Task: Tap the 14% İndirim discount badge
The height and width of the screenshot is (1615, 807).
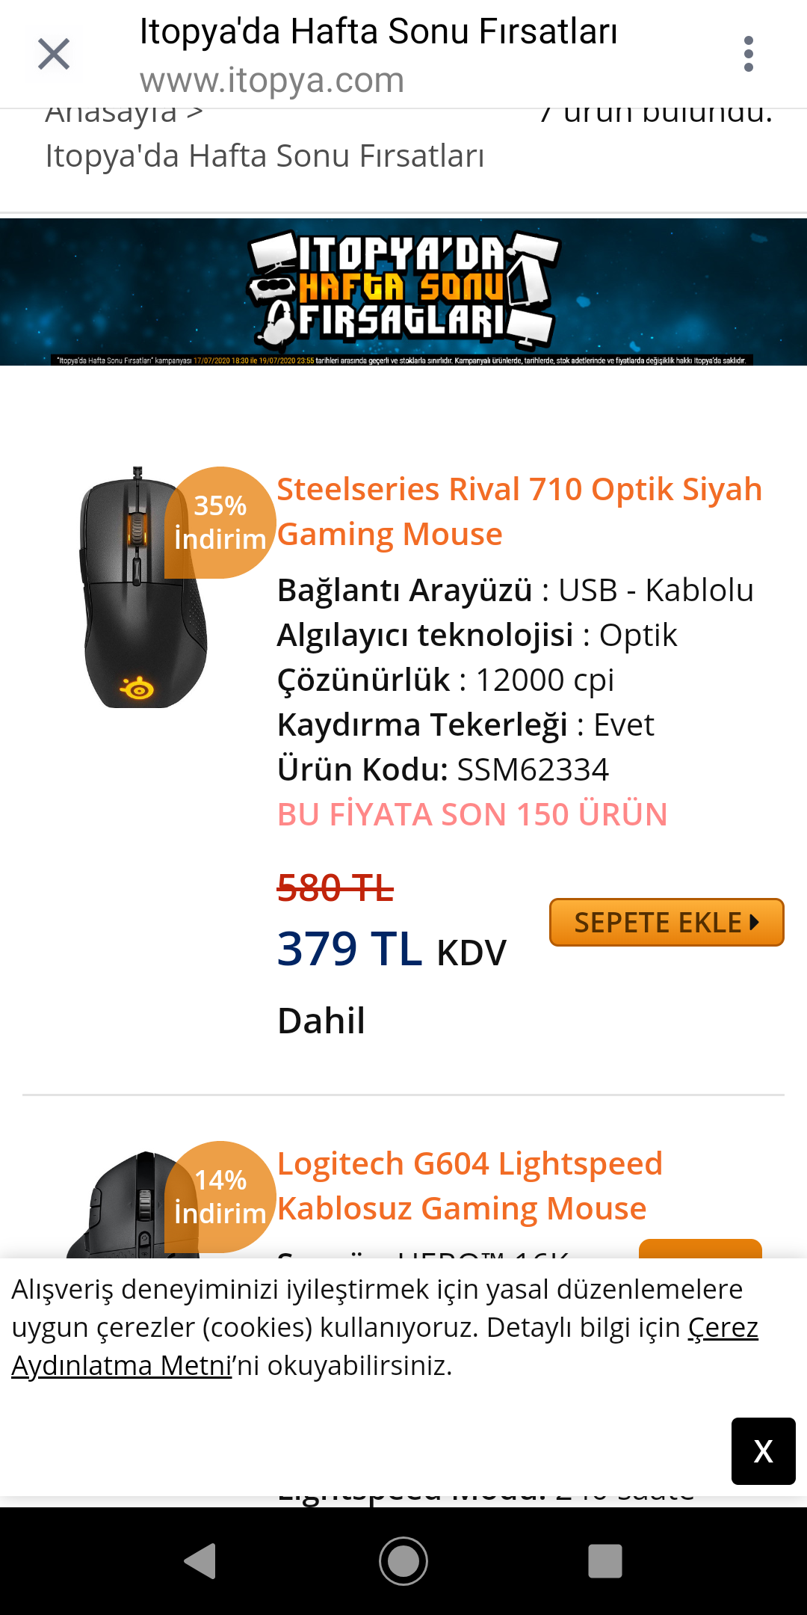Action: [x=220, y=1196]
